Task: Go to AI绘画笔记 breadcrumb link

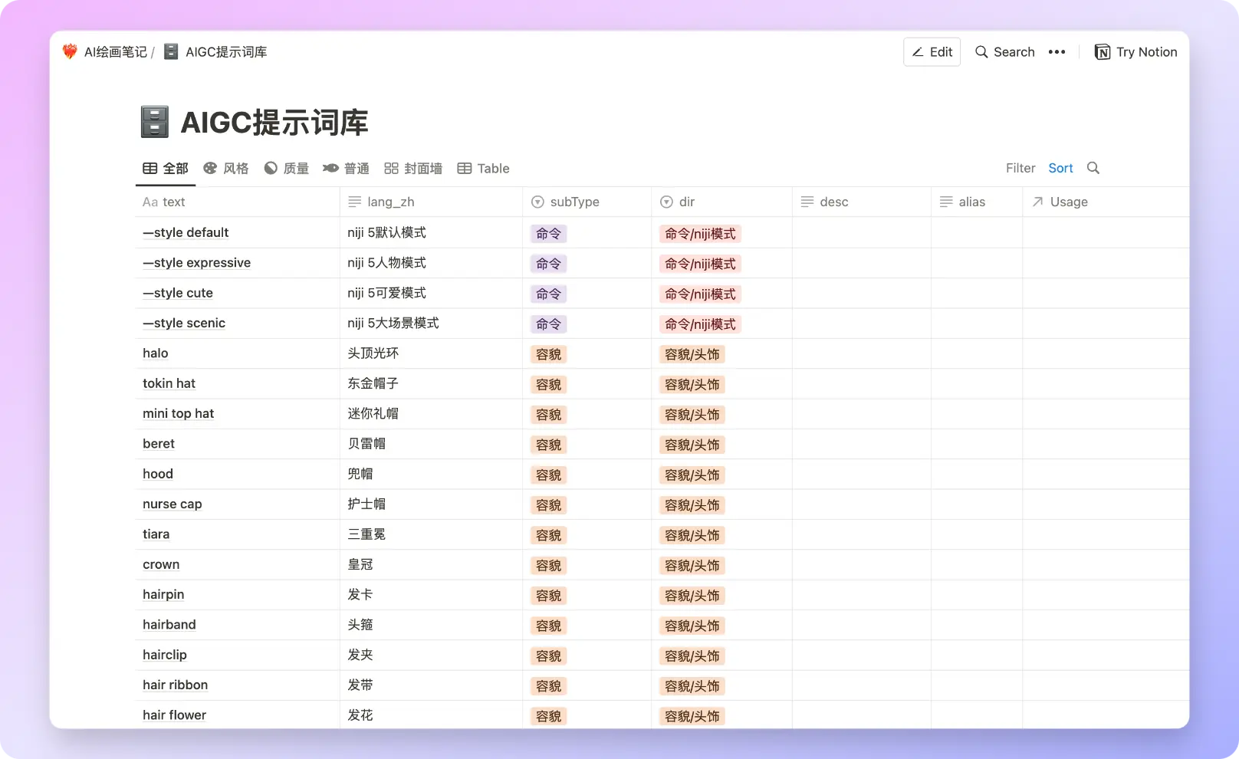Action: [x=115, y=52]
